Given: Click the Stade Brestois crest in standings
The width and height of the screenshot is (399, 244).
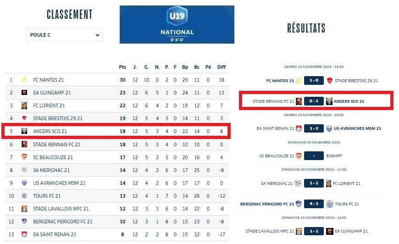Looking at the screenshot, I should pos(24,118).
